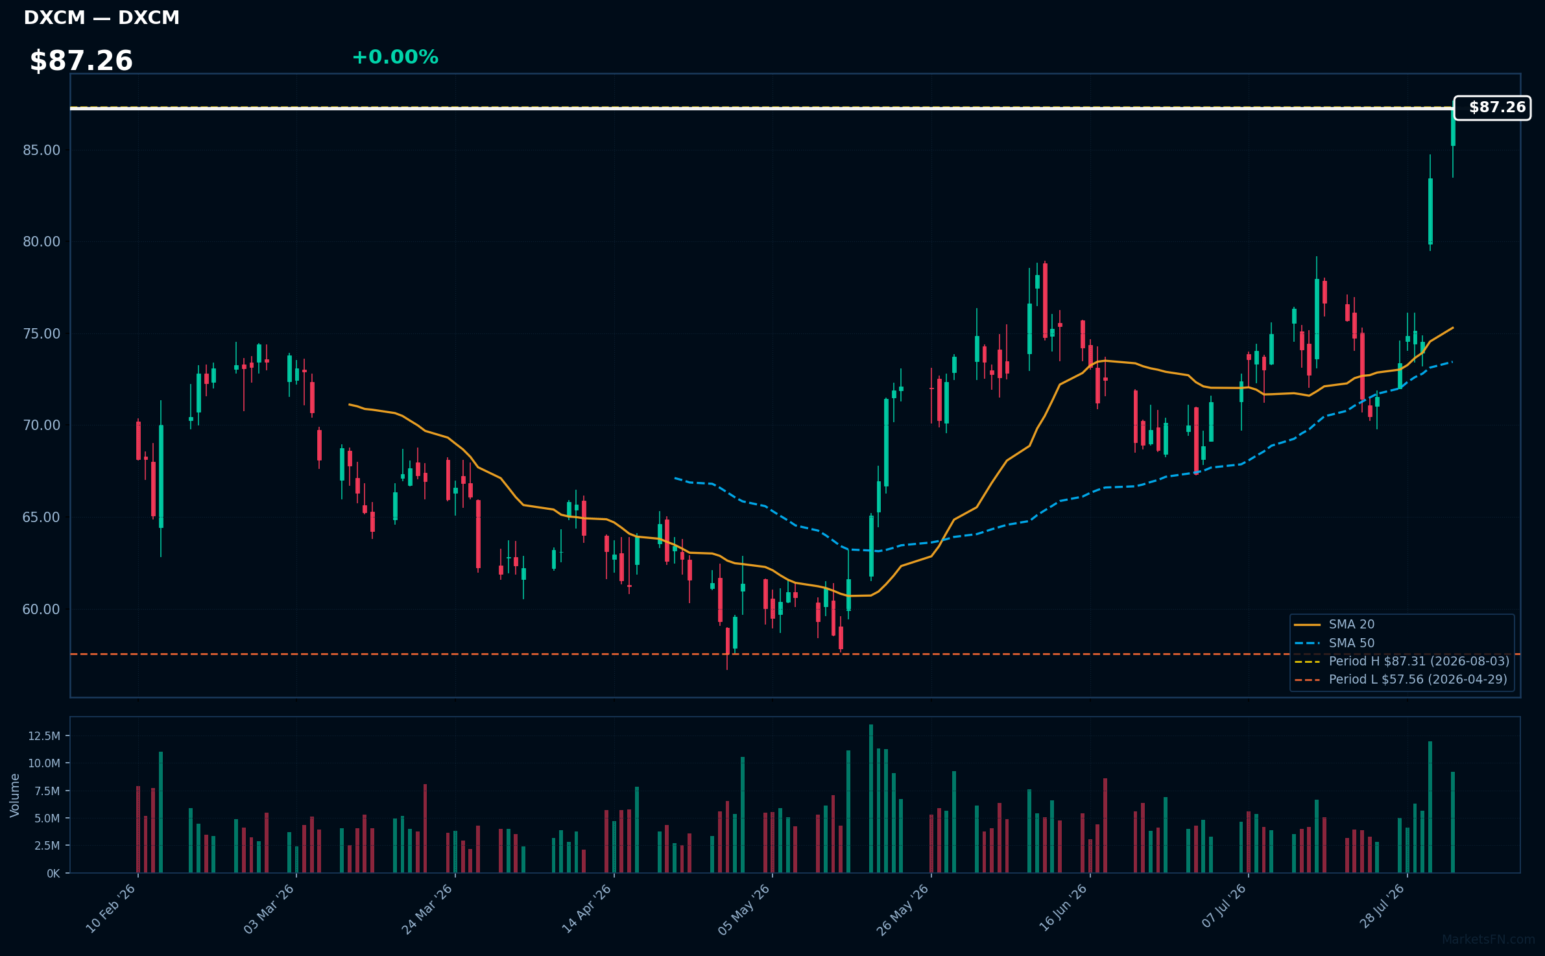This screenshot has height=956, width=1545.
Task: Click the 10.0M volume axis label
Action: [44, 763]
